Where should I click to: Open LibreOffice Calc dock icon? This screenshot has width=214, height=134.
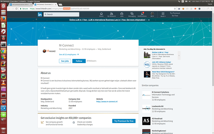[3, 25]
